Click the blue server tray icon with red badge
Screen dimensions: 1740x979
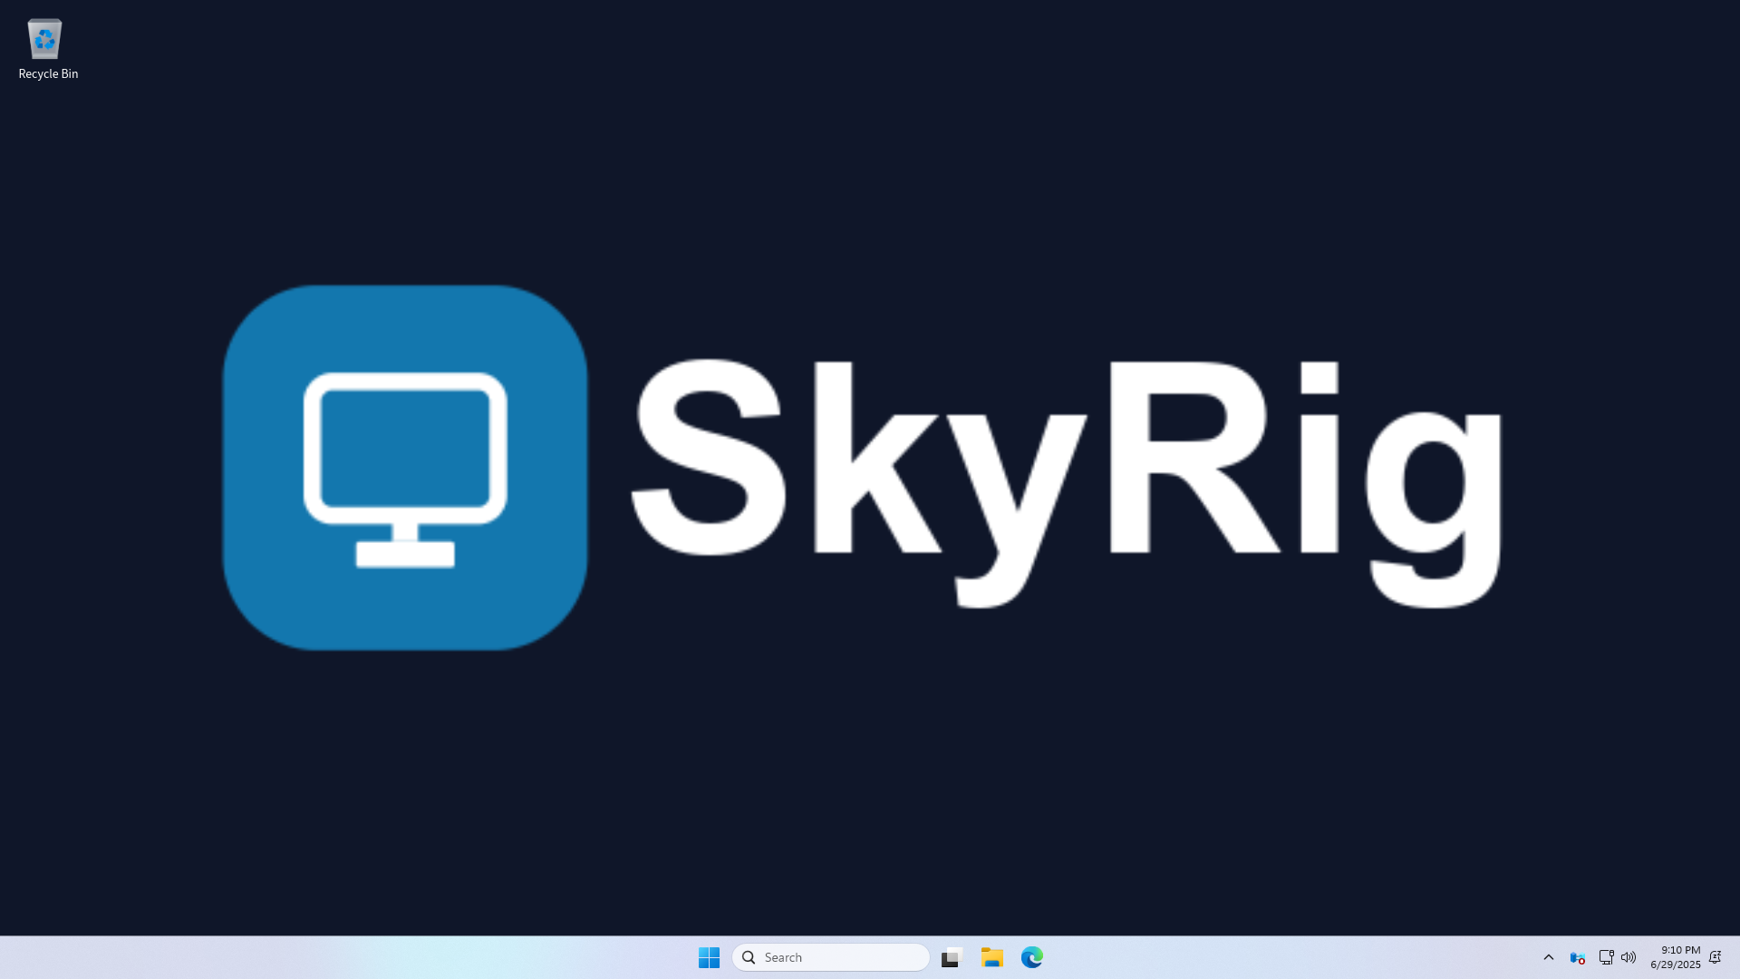(x=1578, y=957)
